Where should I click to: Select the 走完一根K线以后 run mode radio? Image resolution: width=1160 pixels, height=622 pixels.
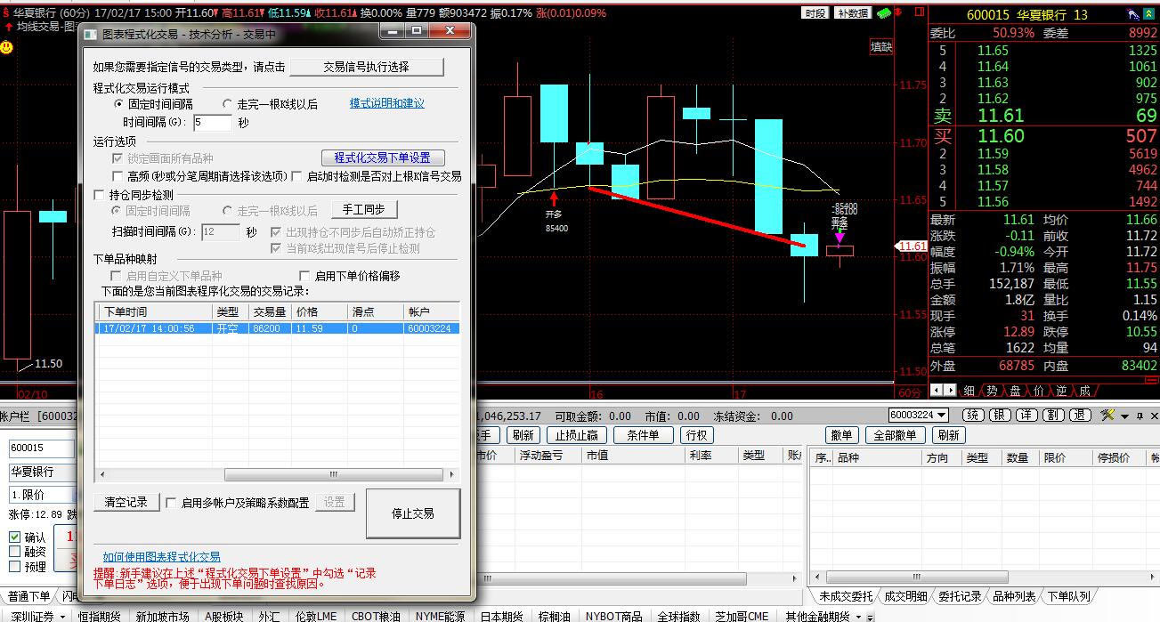click(228, 104)
